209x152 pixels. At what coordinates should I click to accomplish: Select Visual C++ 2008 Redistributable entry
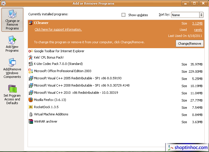point(116,85)
